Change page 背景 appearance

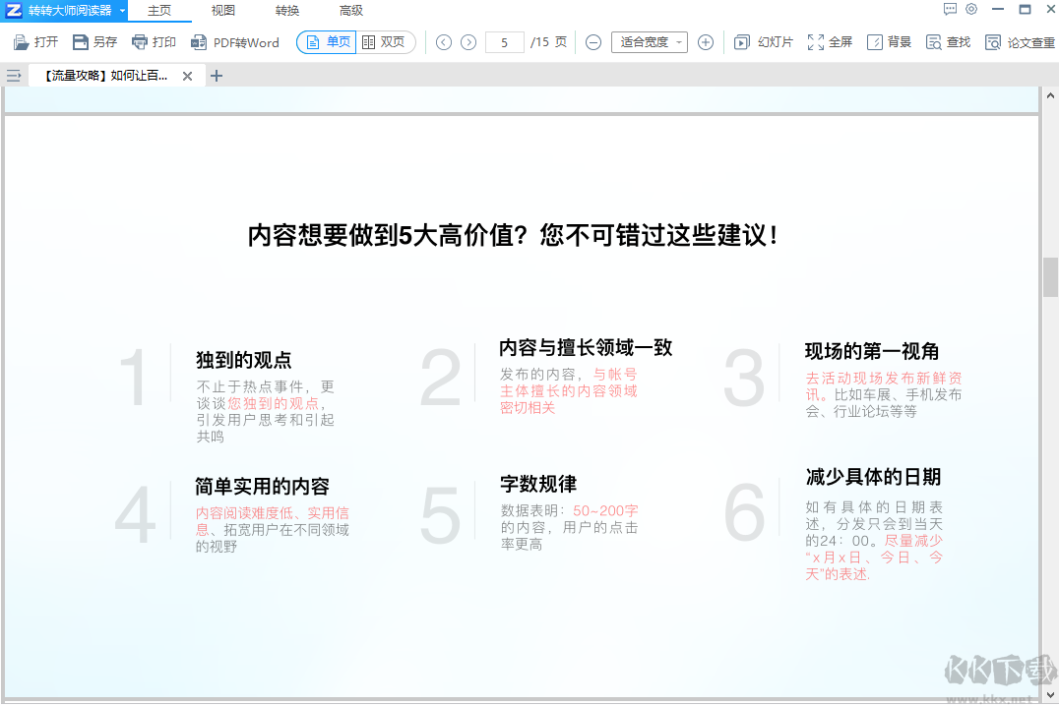(x=889, y=42)
